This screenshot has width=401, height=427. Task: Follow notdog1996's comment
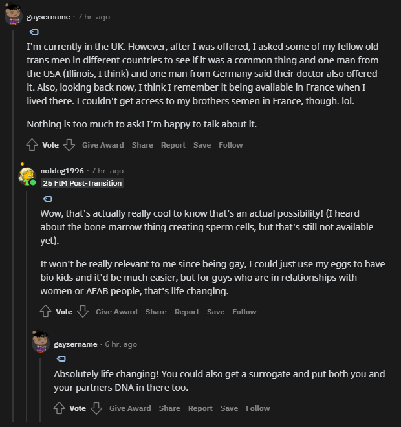244,312
